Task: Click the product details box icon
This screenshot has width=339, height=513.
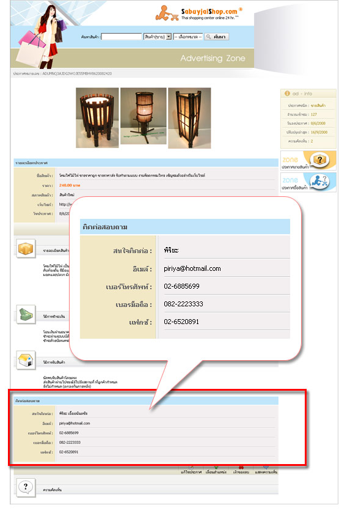Action: (x=26, y=249)
